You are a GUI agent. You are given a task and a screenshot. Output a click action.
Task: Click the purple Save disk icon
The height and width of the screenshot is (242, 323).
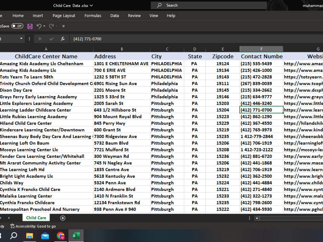click(30, 26)
